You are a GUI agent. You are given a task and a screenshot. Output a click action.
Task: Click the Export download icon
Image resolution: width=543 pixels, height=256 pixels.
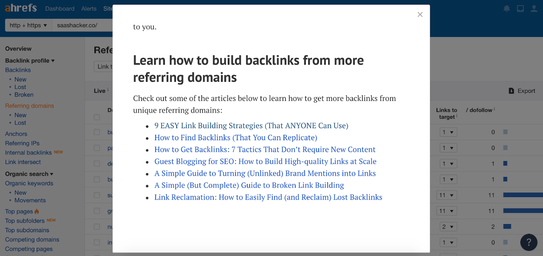coord(511,91)
